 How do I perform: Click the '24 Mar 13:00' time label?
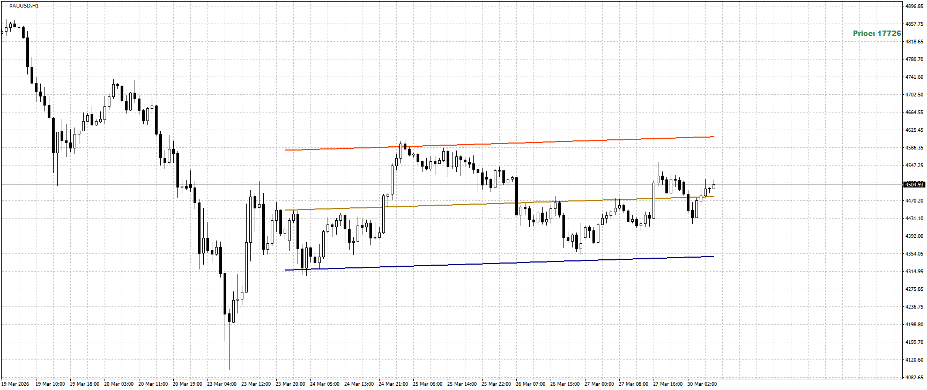click(x=359, y=384)
